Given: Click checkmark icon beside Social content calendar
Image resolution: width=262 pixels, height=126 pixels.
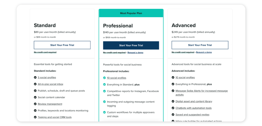Looking at the screenshot, I should pyautogui.click(x=35, y=97).
